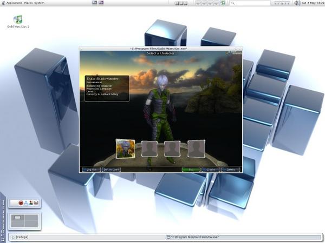The height and width of the screenshot is (243, 325).
Task: Click the light blue figure icon in applet
Action: [x=26, y=203]
